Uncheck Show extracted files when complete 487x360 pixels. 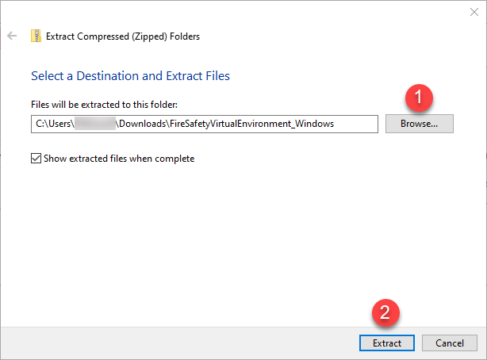tap(36, 159)
